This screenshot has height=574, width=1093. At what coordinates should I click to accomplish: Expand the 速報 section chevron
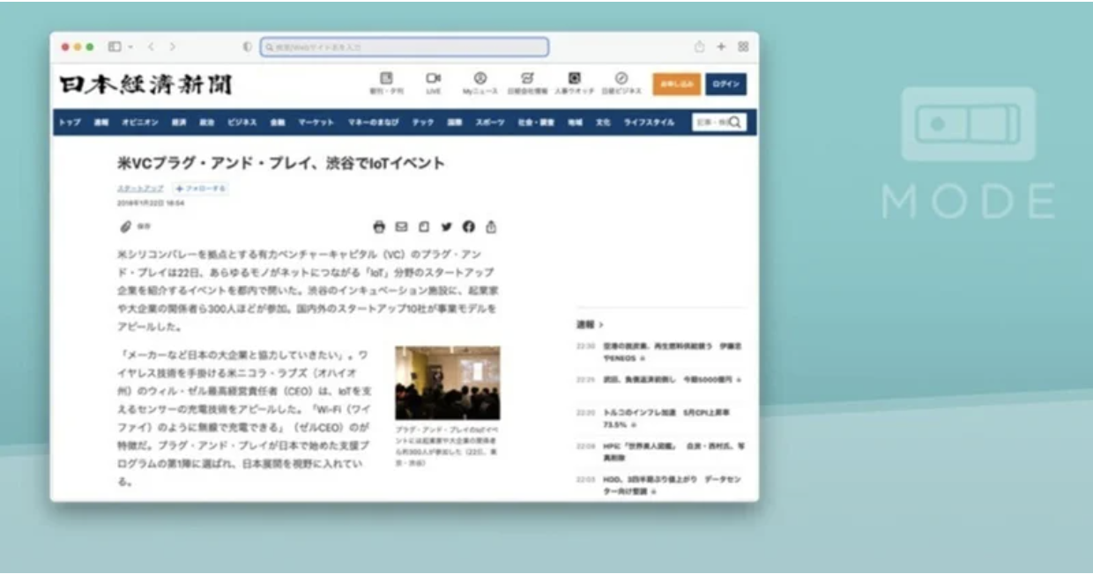(600, 325)
